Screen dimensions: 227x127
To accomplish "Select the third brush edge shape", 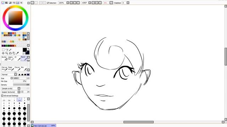I will pos(25,74).
